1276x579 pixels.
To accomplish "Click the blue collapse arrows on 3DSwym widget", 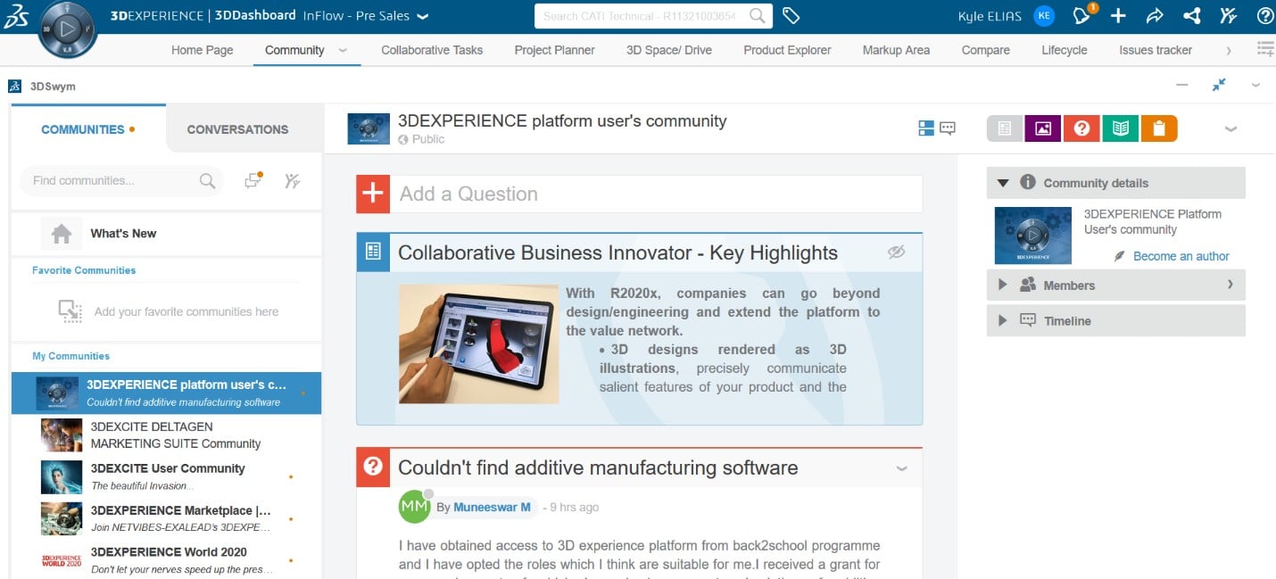I will (1219, 85).
